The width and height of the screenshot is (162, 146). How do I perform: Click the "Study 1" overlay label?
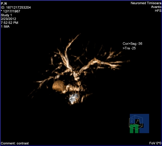pos(6,15)
